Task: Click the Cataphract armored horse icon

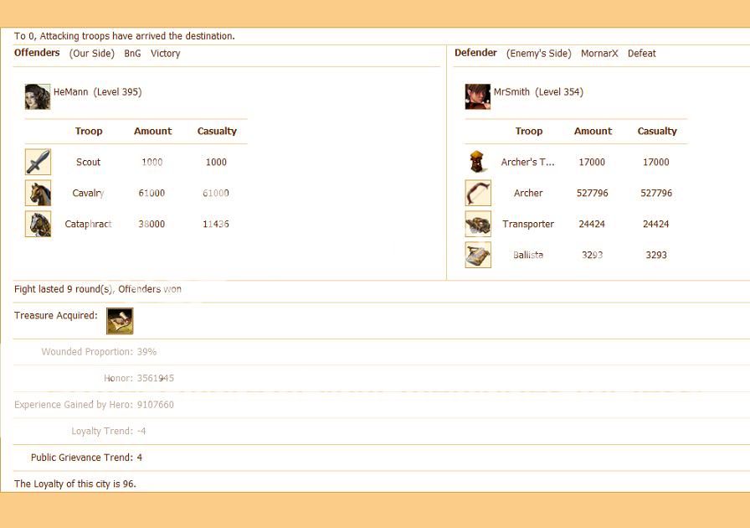Action: tap(38, 224)
